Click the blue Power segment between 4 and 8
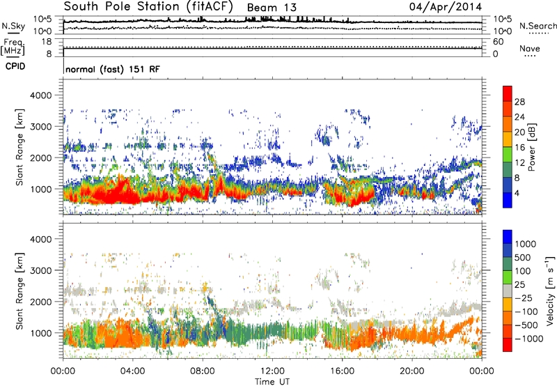The height and width of the screenshot is (386, 557). (x=508, y=185)
